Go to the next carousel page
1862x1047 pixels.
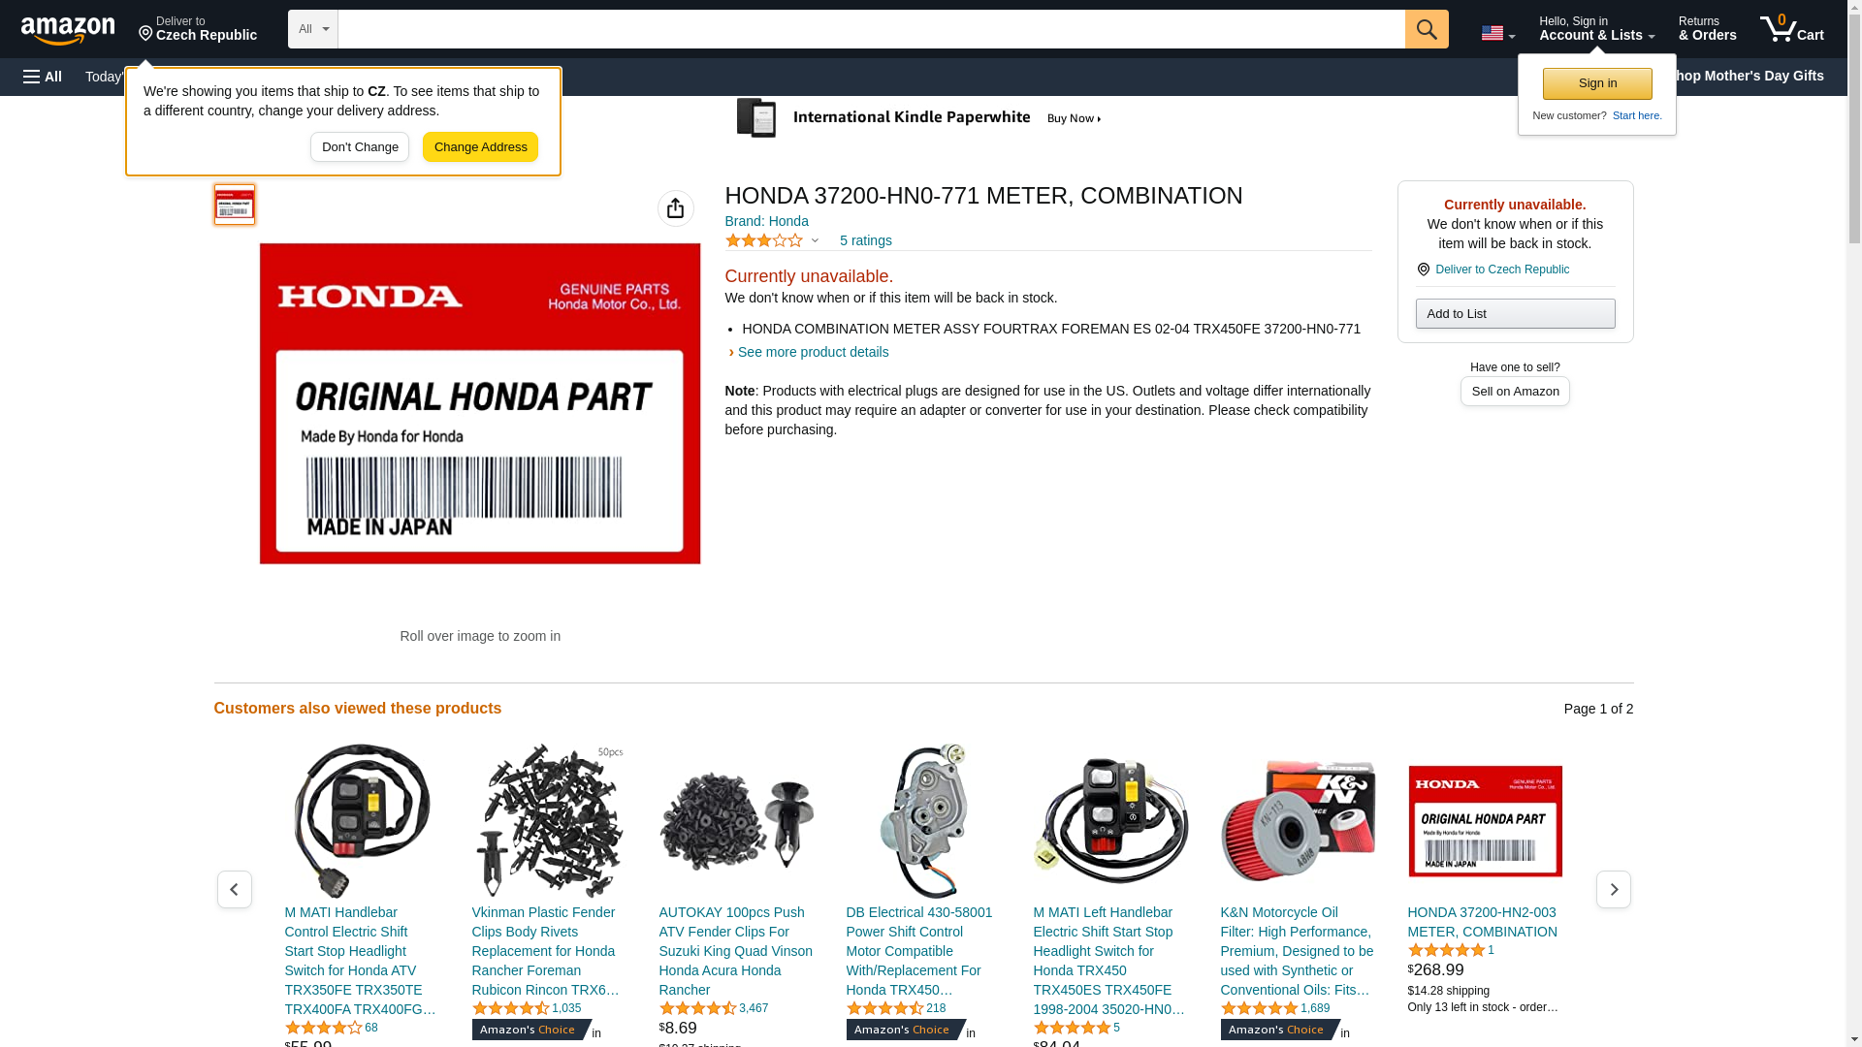pyautogui.click(x=1614, y=889)
